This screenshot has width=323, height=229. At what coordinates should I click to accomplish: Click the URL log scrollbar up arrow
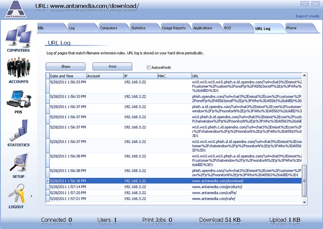click(304, 76)
